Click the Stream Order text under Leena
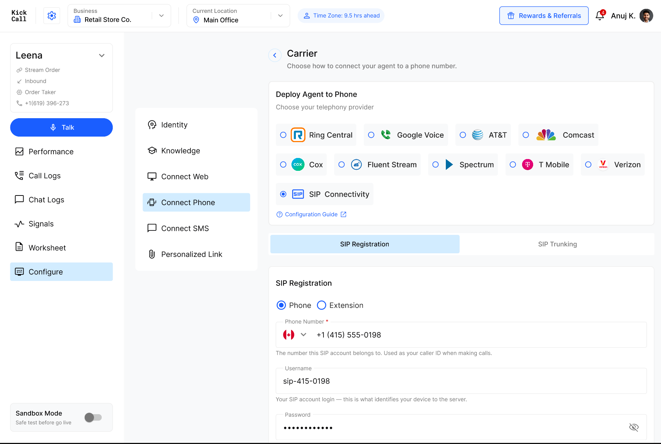The image size is (661, 444). (42, 70)
